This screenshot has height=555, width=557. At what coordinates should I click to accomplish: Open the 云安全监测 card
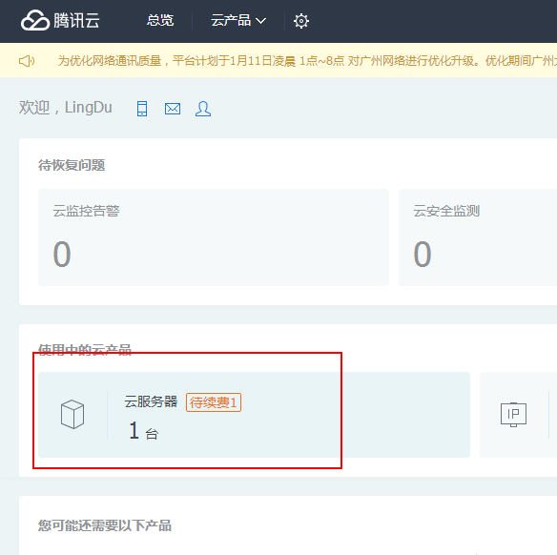click(x=478, y=237)
